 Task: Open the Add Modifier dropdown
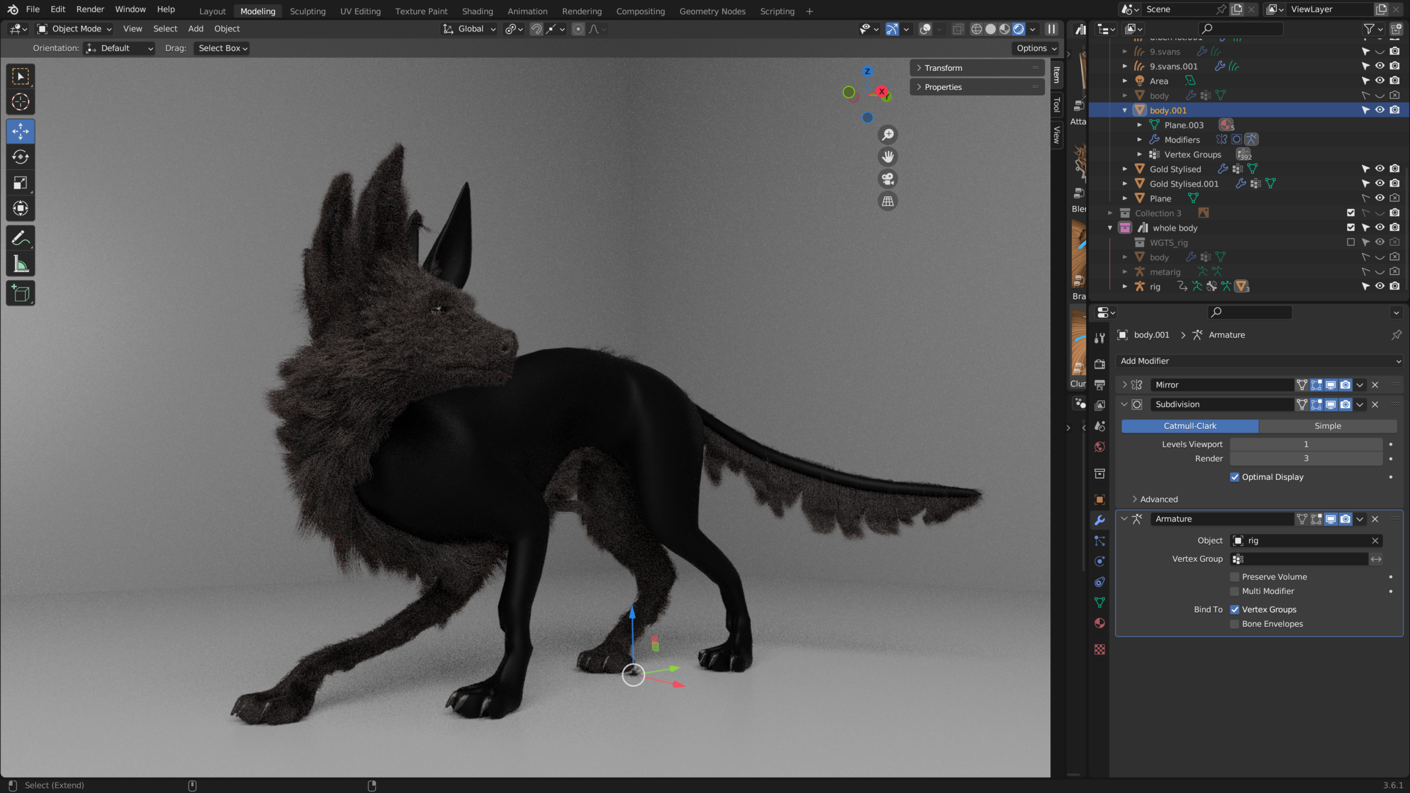(x=1259, y=361)
